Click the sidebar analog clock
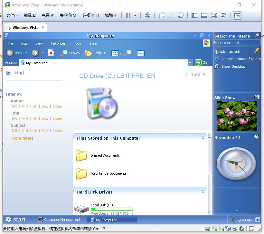 click(236, 163)
